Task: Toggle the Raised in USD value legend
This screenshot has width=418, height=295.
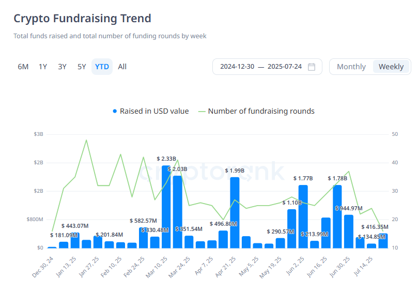Action: (154, 111)
